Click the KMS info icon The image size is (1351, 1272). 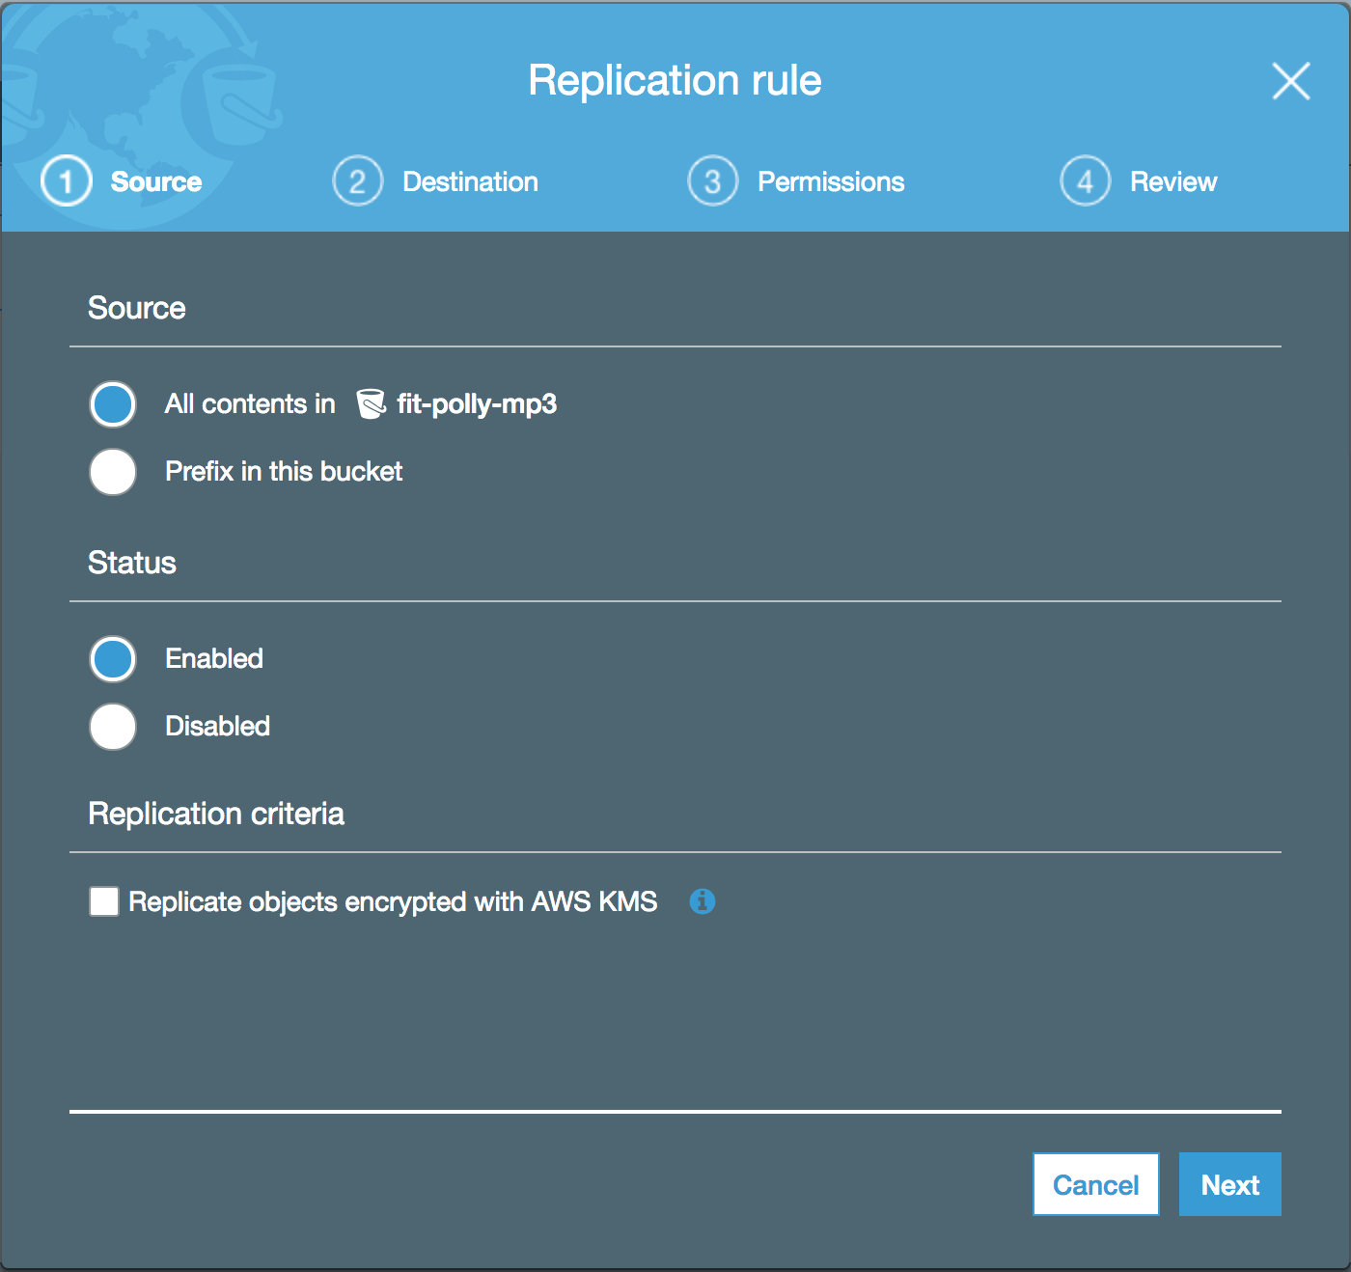pyautogui.click(x=703, y=901)
